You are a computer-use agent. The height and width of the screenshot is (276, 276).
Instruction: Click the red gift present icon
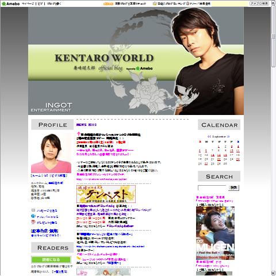click(33, 222)
